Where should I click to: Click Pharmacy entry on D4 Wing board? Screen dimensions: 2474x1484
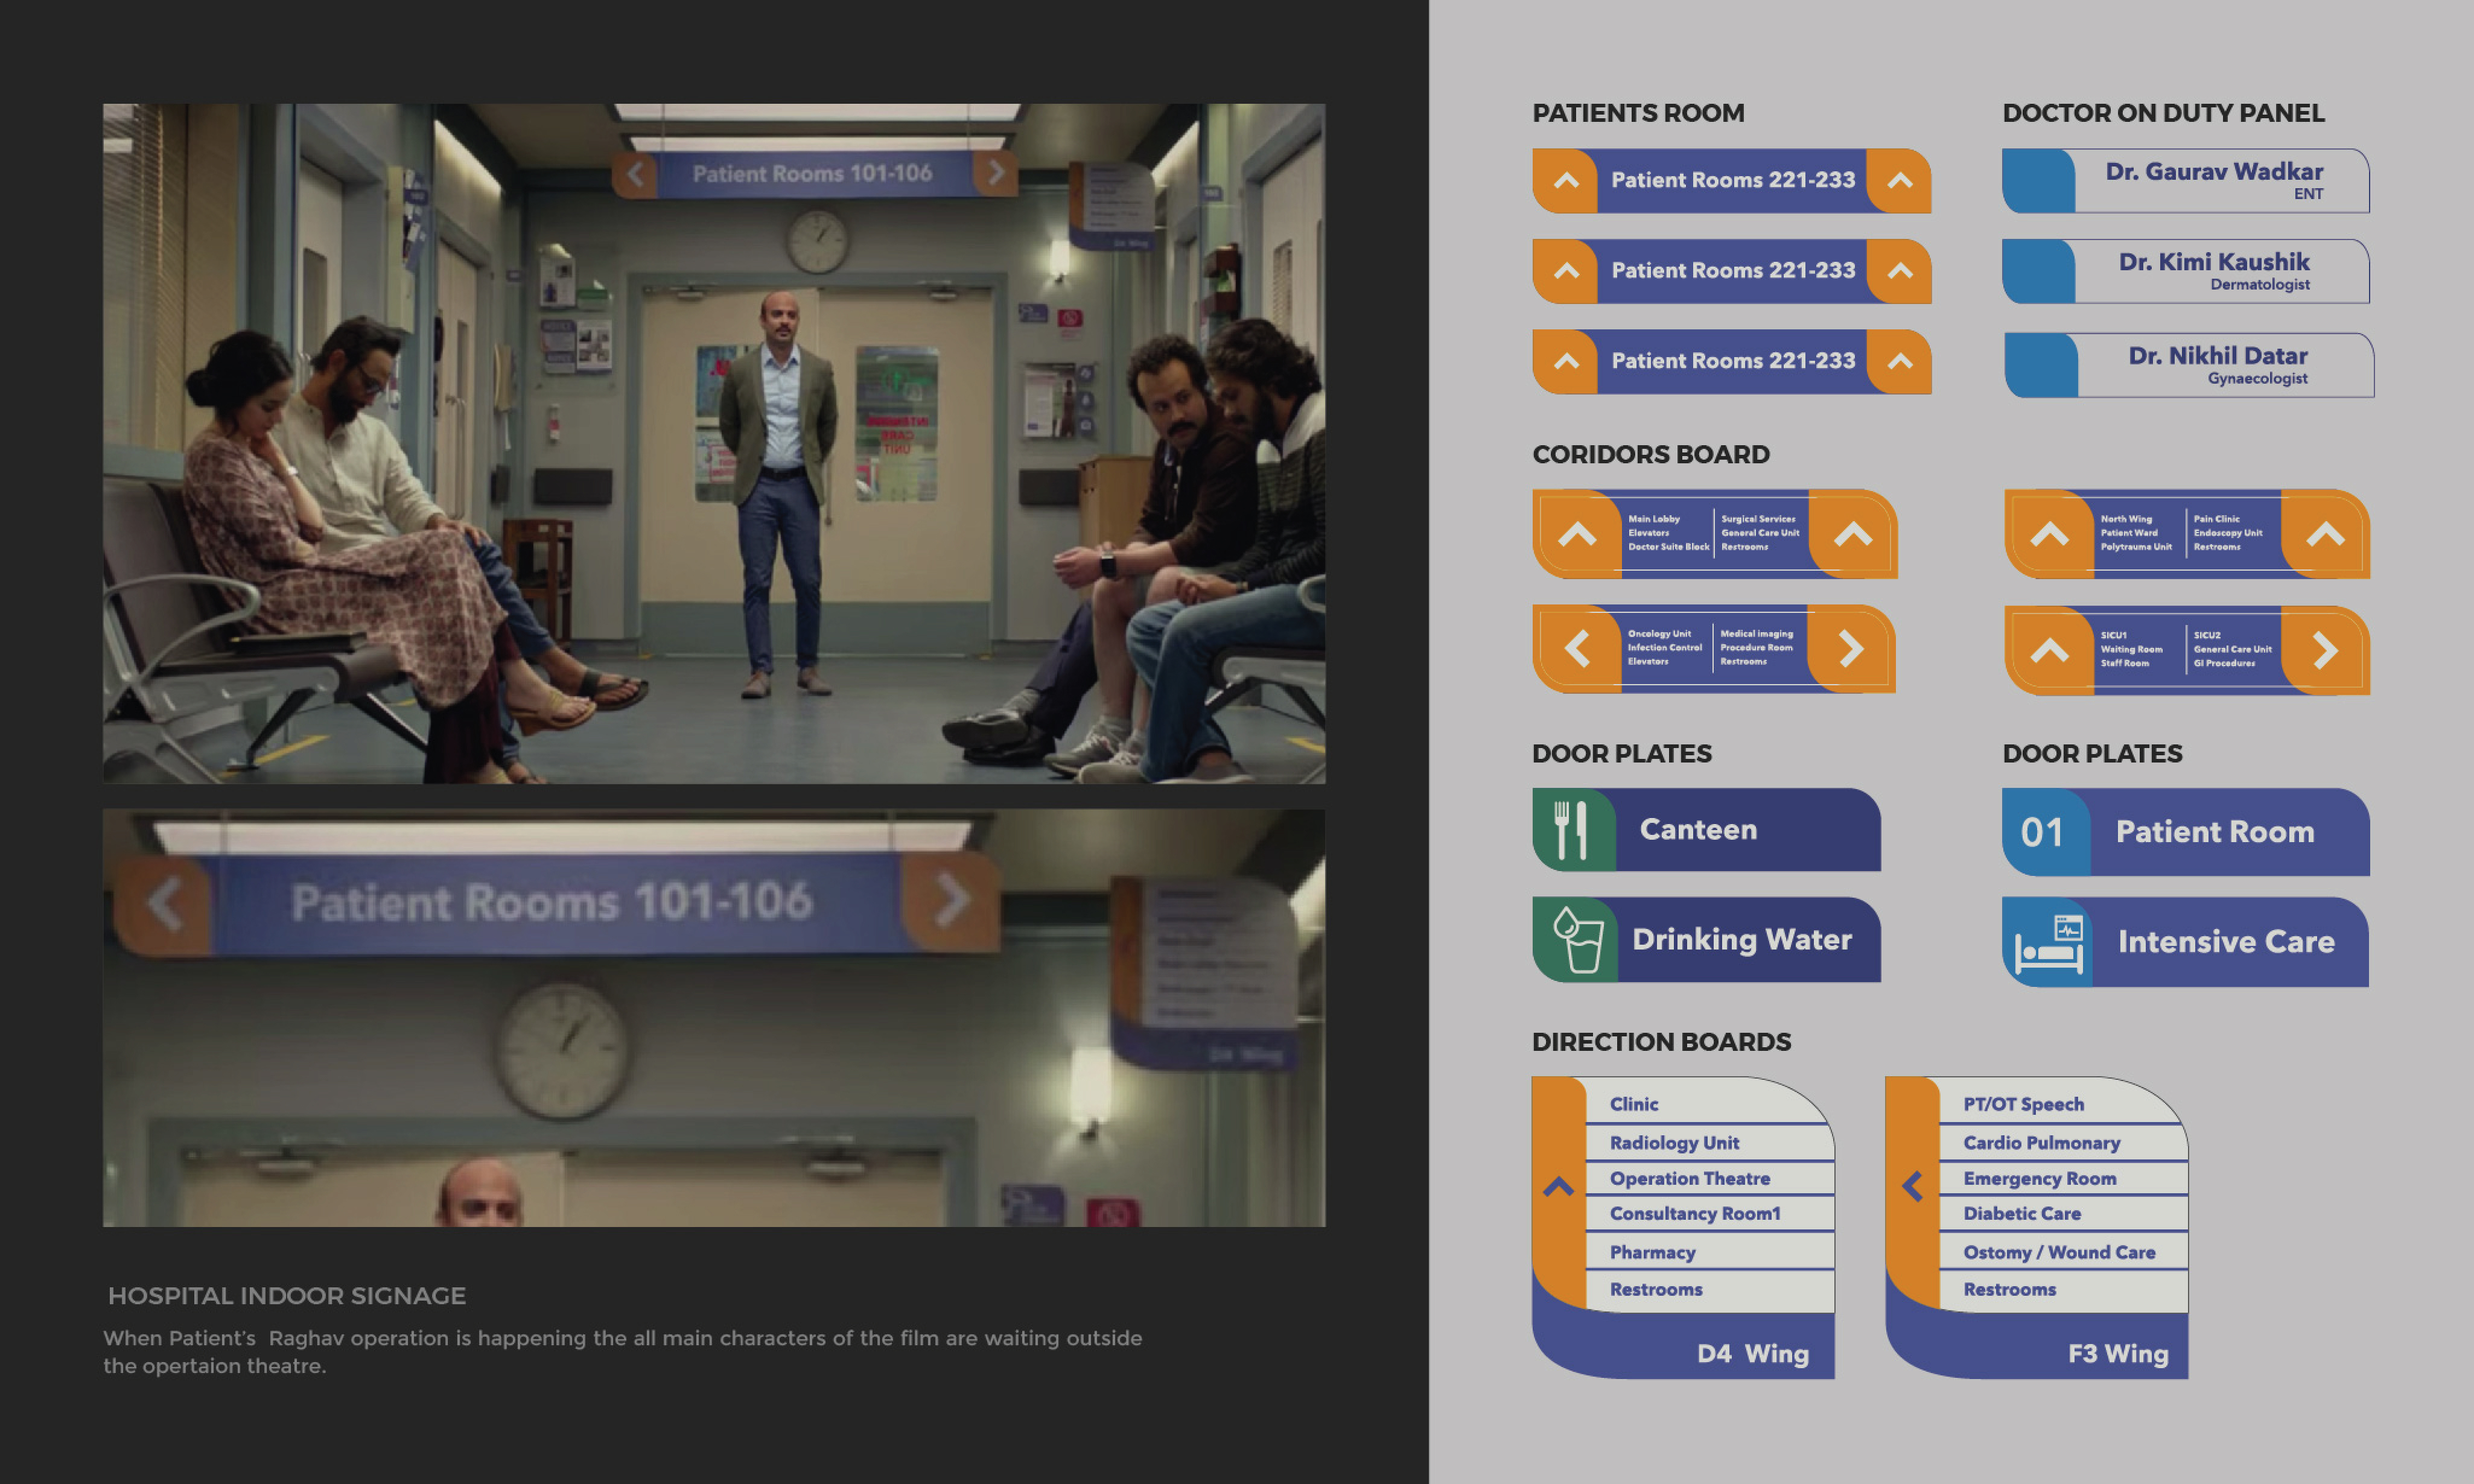click(1652, 1253)
